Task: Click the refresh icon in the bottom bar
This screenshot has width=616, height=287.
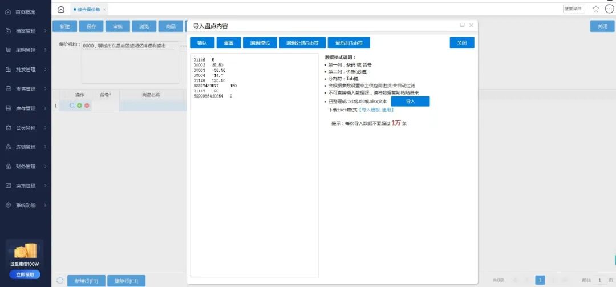Action: pyautogui.click(x=60, y=281)
